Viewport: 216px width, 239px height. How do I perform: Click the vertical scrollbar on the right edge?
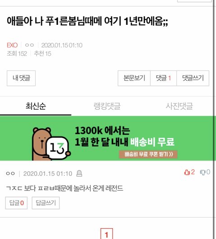point(215,119)
